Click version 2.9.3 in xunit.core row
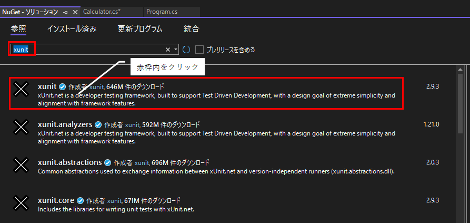The image size is (470, 223). tap(433, 200)
